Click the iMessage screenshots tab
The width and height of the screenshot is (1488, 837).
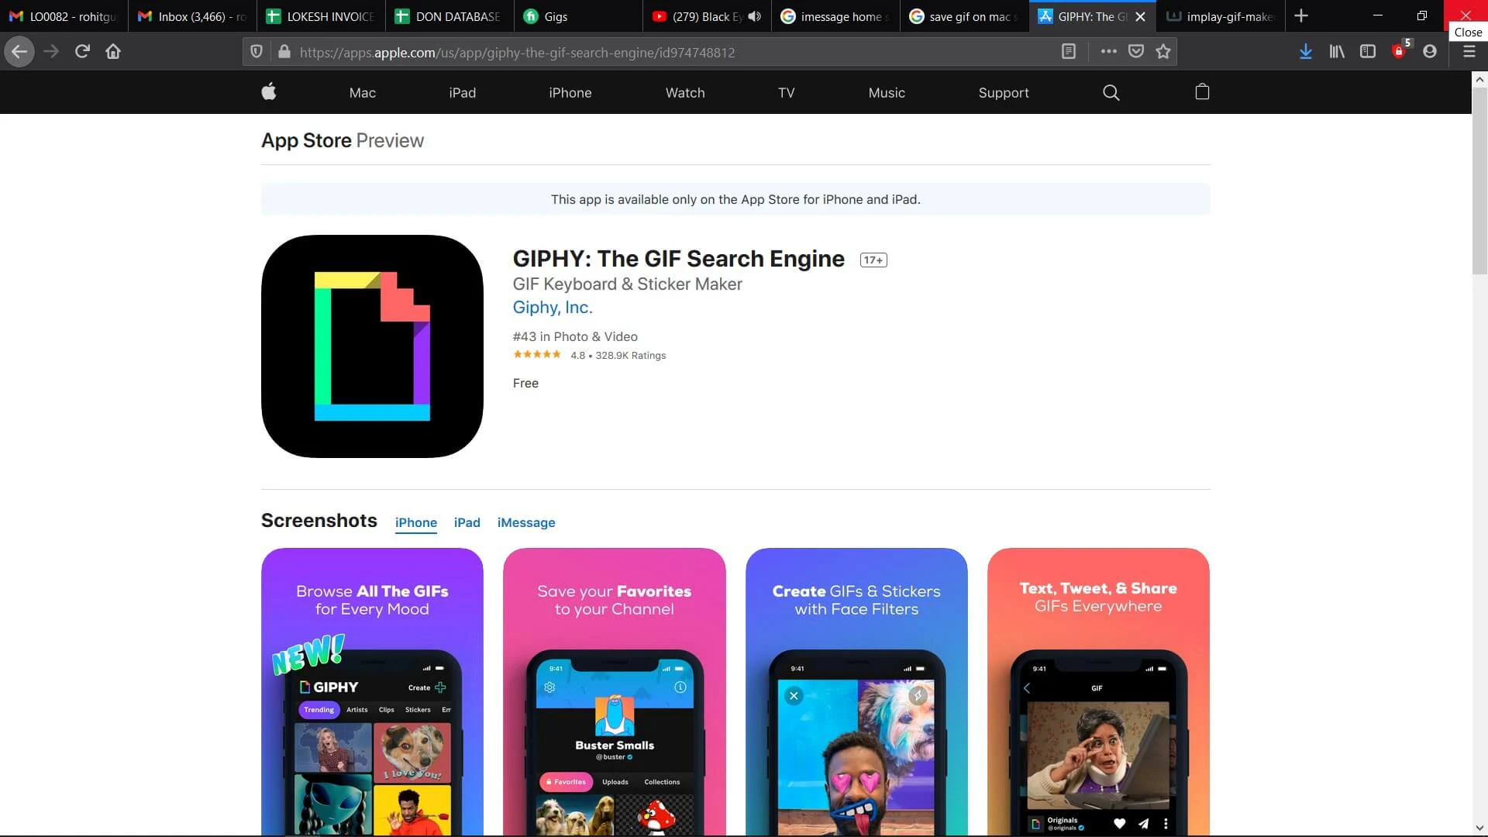pyautogui.click(x=525, y=522)
